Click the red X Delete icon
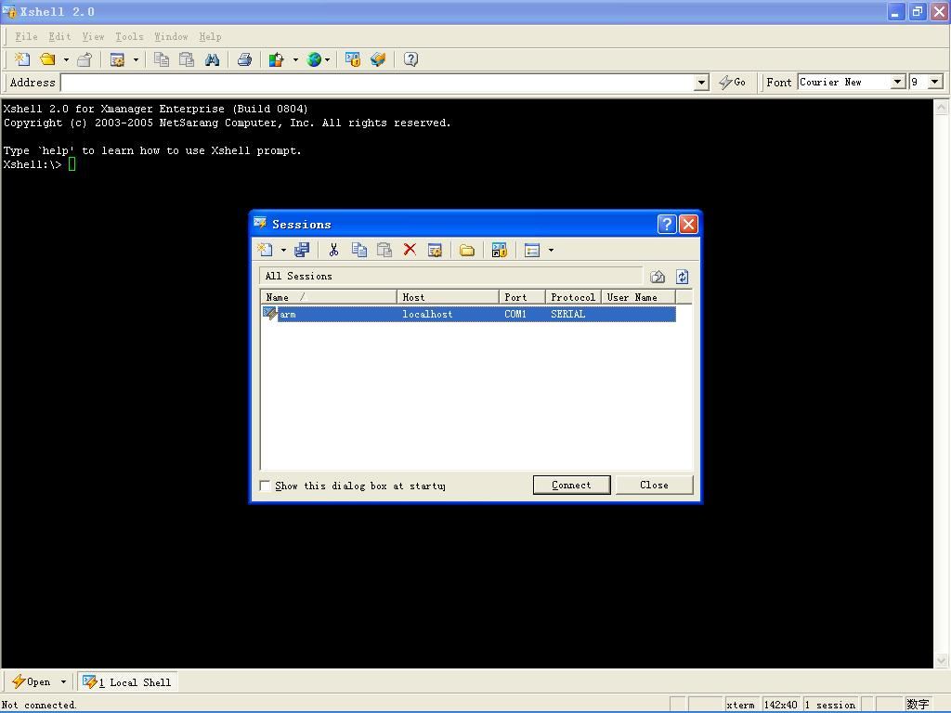Viewport: 951px width, 713px height. pyautogui.click(x=410, y=250)
